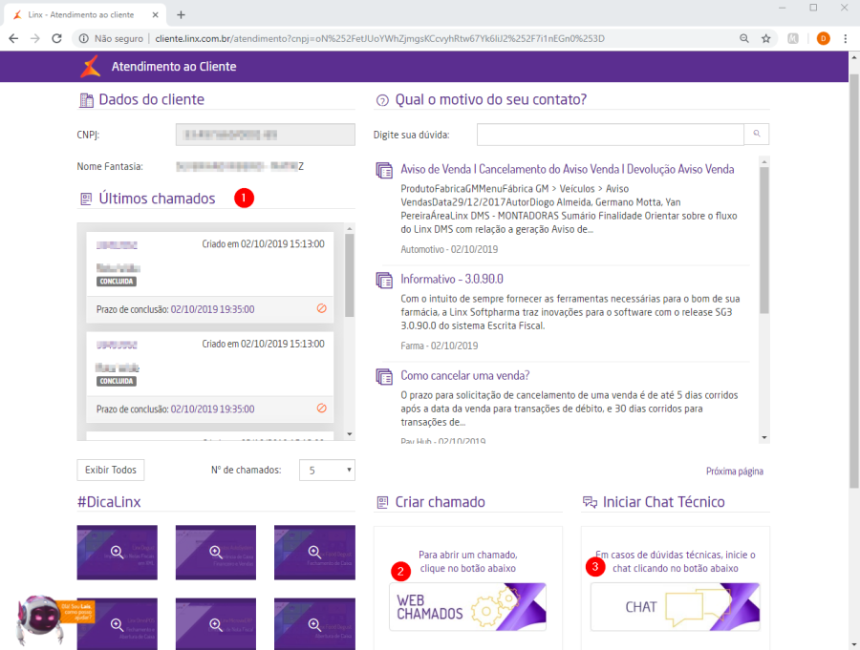Go back to the previous page
Screen dimensions: 860x650
point(13,38)
